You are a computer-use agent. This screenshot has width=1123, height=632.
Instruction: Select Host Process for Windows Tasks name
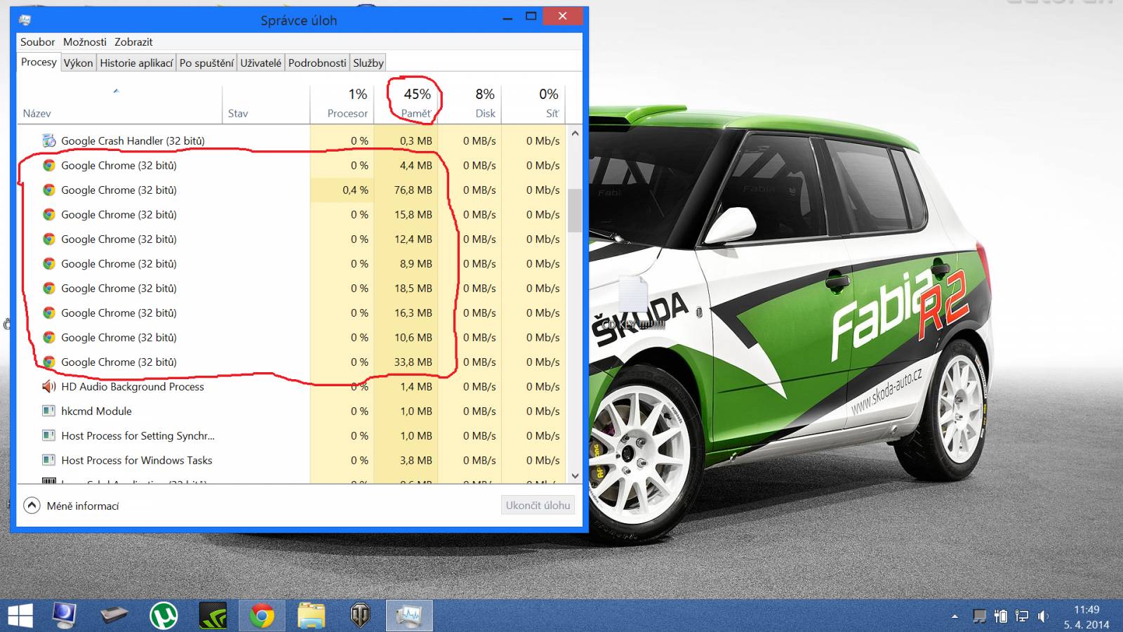[136, 460]
